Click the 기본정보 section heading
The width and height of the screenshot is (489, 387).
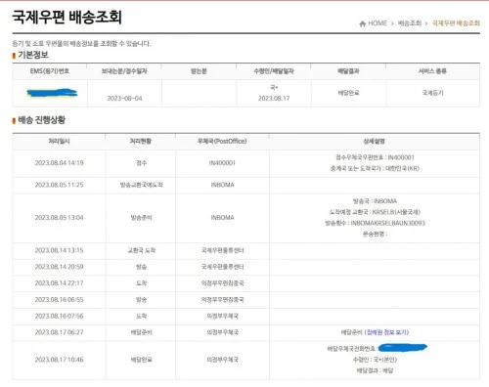(33, 55)
